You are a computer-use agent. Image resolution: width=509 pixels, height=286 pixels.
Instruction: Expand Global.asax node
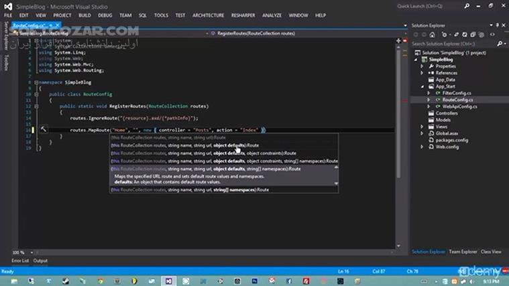point(422,133)
